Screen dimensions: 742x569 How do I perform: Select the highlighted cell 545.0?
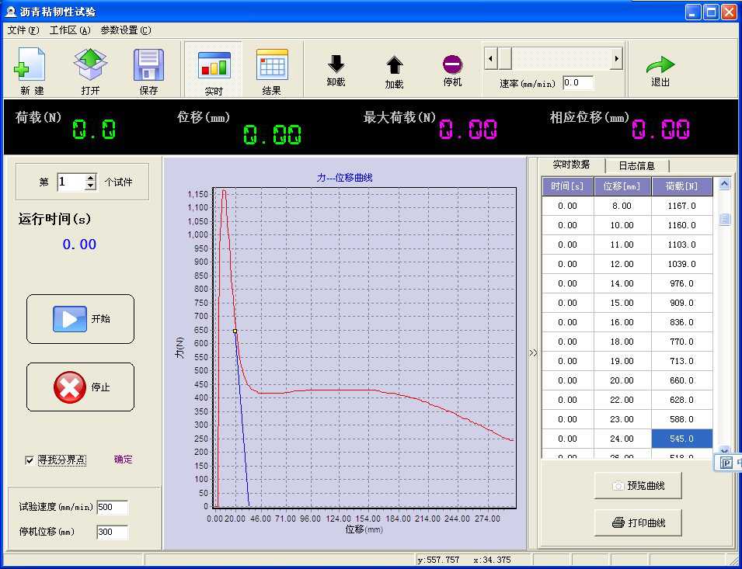[x=682, y=439]
